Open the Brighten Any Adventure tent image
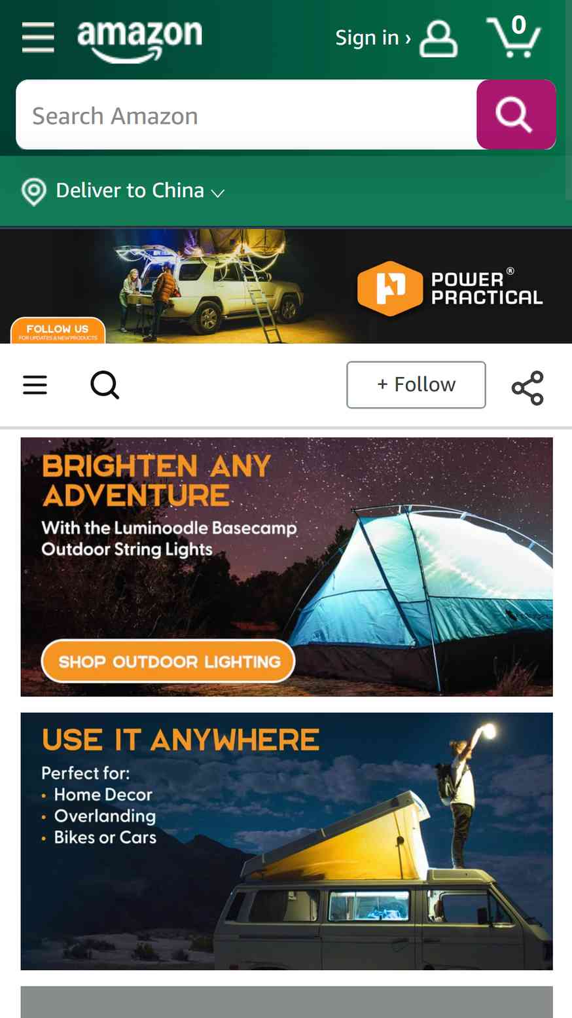Screen dimensions: 572x1018 tap(287, 567)
